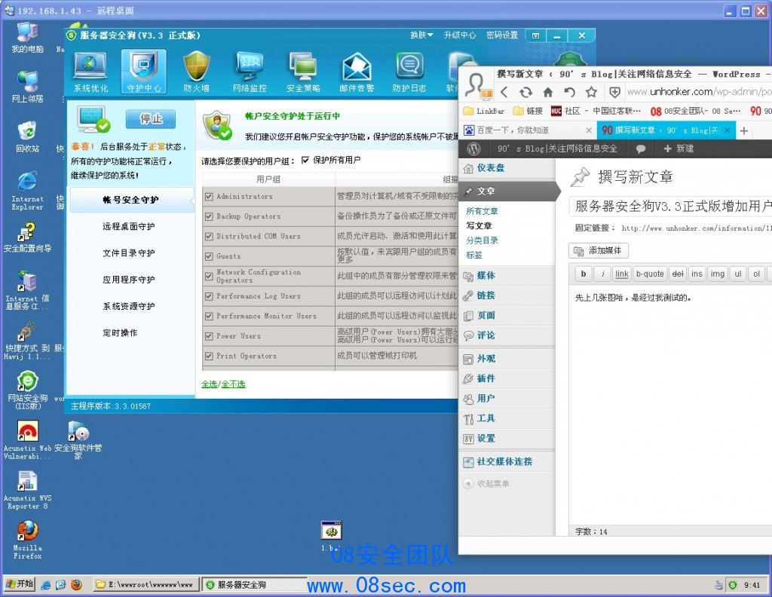Click 升级中心 in the Safedog title bar
Screen dimensions: 772x597
tap(460, 35)
